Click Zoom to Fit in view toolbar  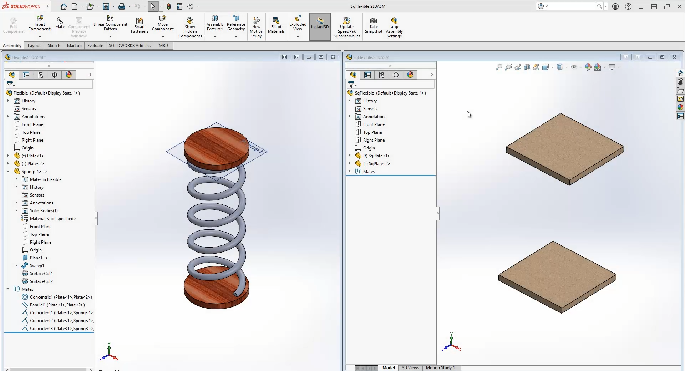pyautogui.click(x=499, y=67)
